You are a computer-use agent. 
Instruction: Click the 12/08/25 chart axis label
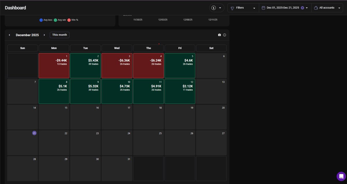pyautogui.click(x=188, y=20)
